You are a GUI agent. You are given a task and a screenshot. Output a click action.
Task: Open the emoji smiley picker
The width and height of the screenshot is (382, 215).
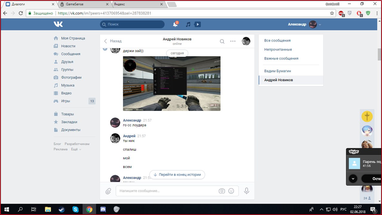pos(231,191)
